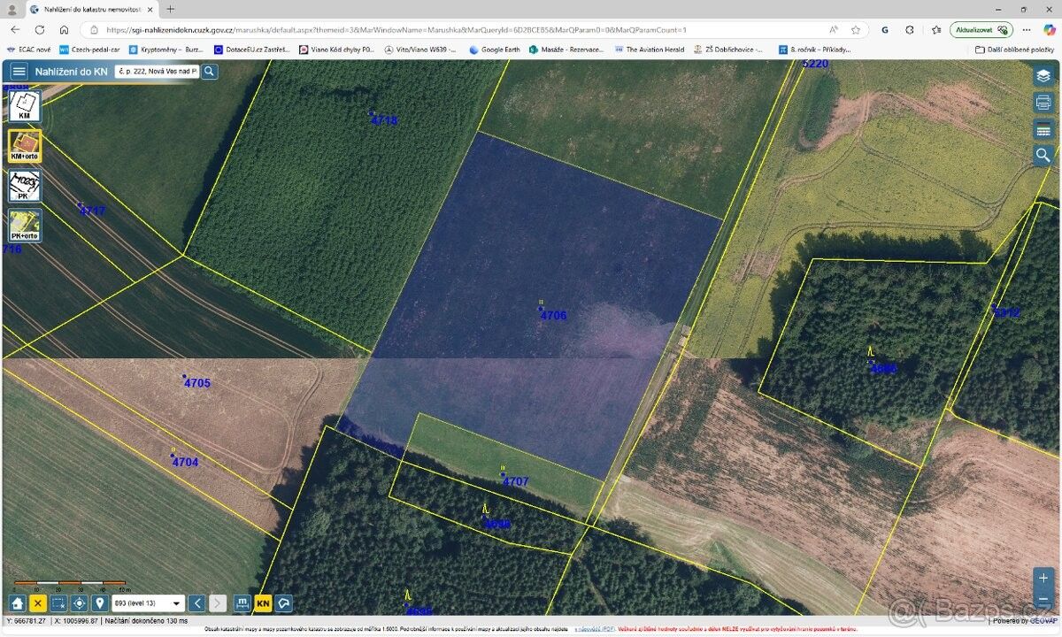Activate the map pin marker tool
This screenshot has width=1062, height=637.
100,603
